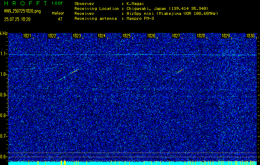Image resolution: width=260 pixels, height=165 pixels.
Task: Click the 1826 time marker
Action: 151,36
